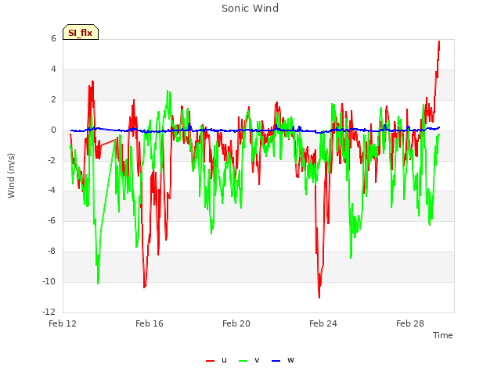This screenshot has width=501, height=375.
Task: Click the Sonic Wind chart title
Action: click(x=250, y=9)
